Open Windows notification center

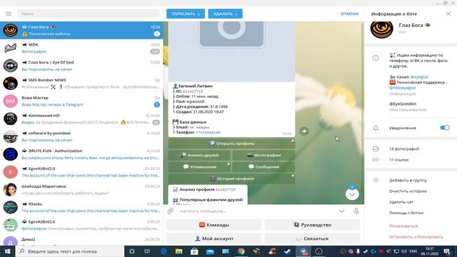click(x=447, y=251)
